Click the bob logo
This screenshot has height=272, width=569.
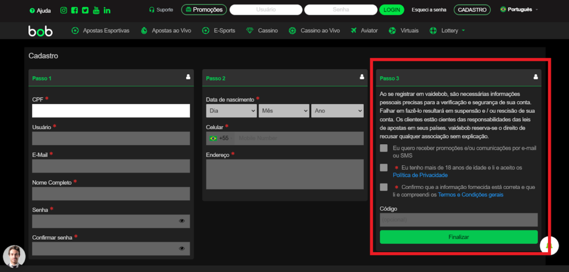[x=41, y=31]
